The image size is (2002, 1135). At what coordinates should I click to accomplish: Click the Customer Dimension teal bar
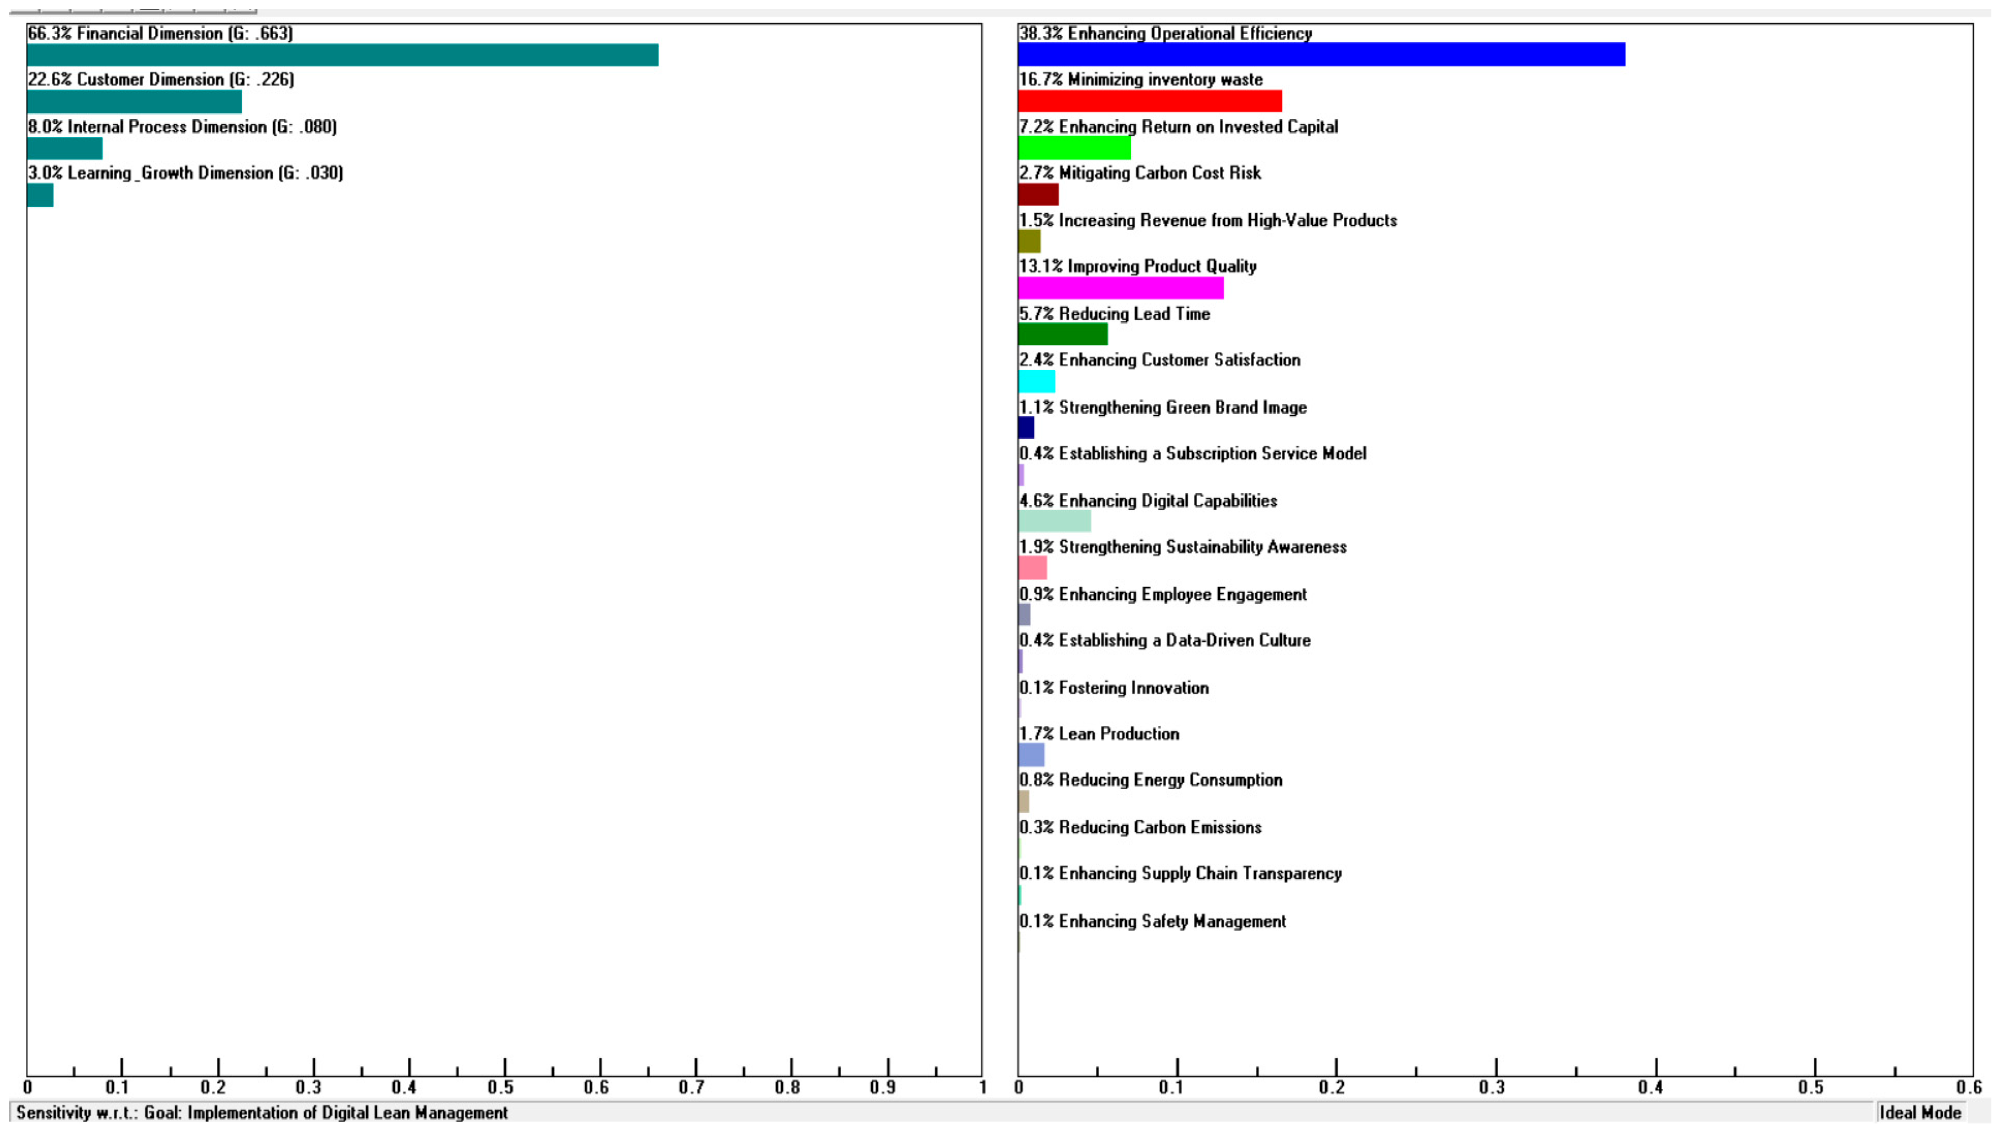tap(135, 101)
